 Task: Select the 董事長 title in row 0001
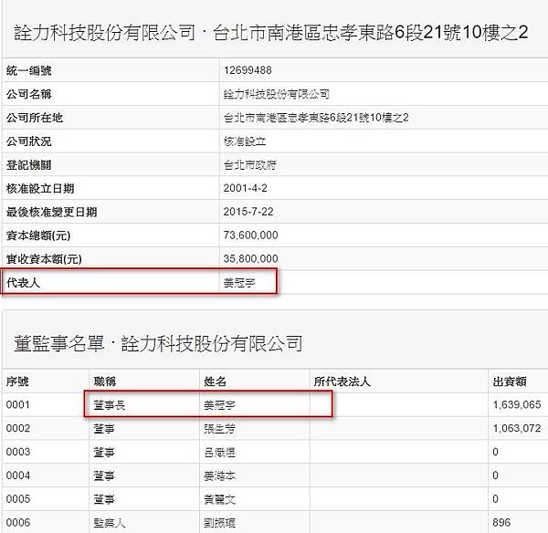point(109,405)
